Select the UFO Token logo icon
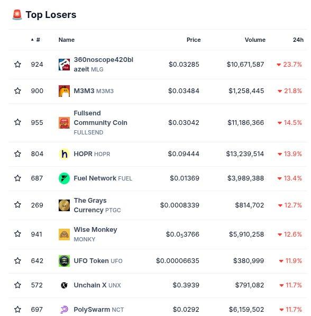Screen dimensions: 311x316 64,261
